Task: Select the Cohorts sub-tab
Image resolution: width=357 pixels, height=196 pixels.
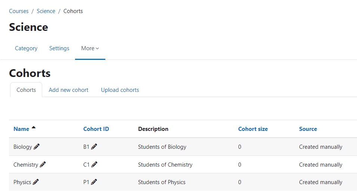Action: click(26, 90)
